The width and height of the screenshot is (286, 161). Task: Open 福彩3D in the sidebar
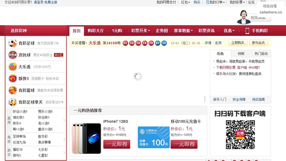pyautogui.click(x=18, y=149)
